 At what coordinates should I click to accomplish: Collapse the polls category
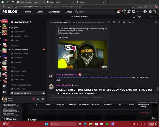[x=13, y=68]
